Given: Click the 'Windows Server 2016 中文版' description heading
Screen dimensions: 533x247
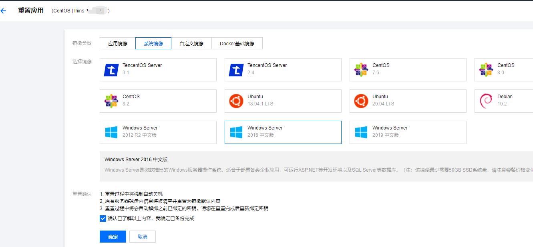Looking at the screenshot, I should click(x=136, y=159).
